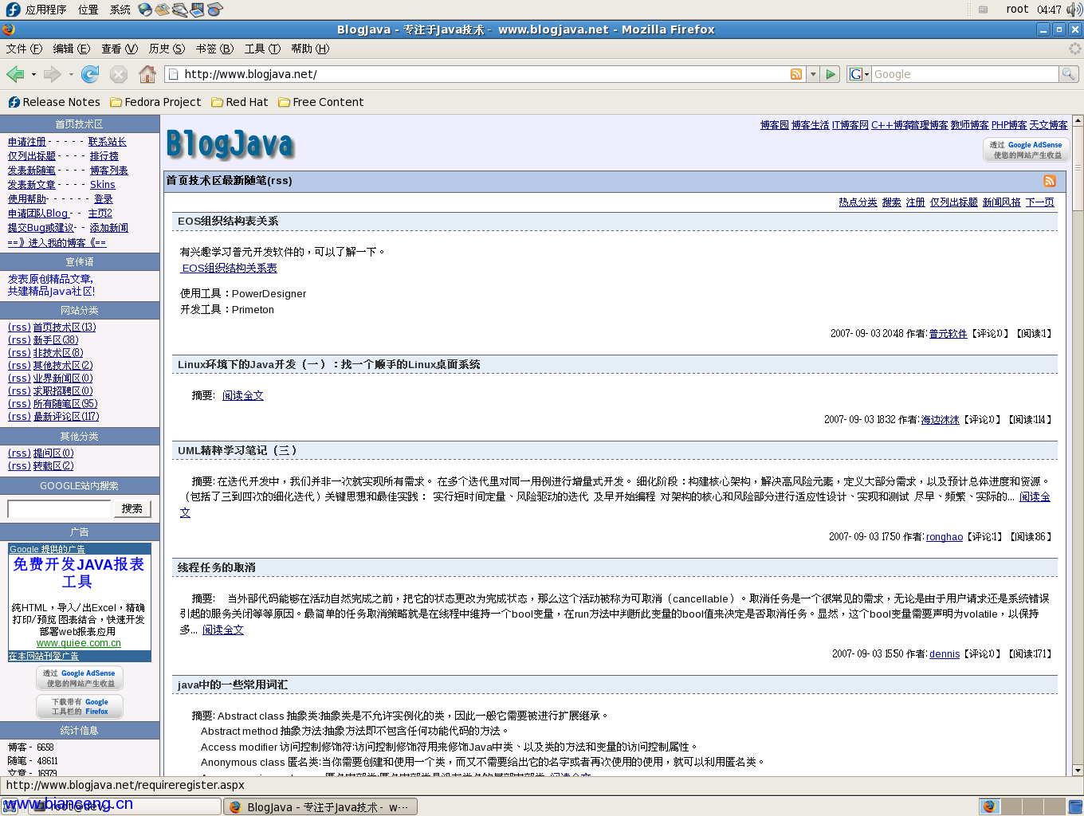
Task: Open the 博客园 link in header
Action: pyautogui.click(x=774, y=125)
